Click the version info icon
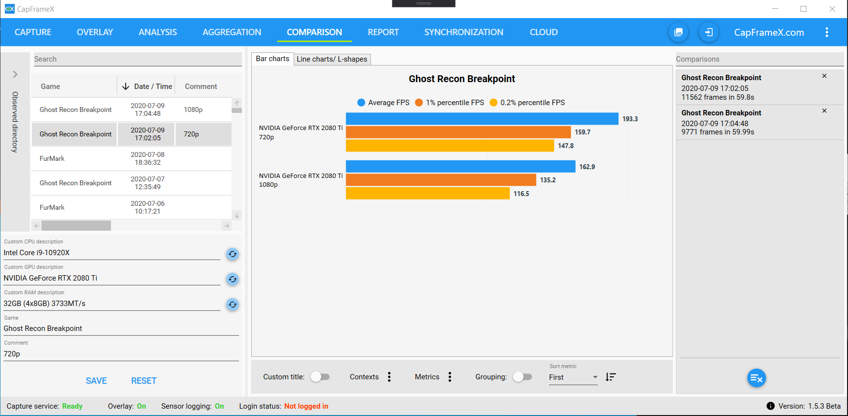This screenshot has width=848, height=416. pos(771,406)
